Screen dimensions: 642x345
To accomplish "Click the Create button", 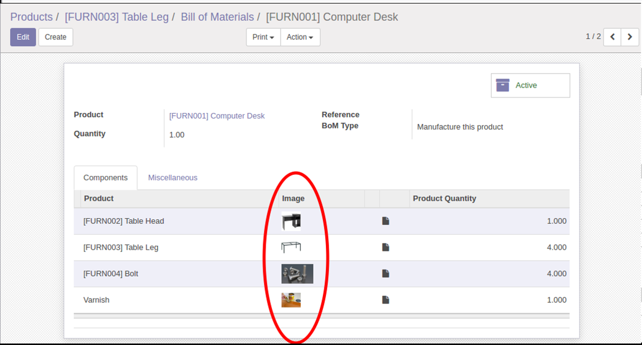I will click(56, 37).
